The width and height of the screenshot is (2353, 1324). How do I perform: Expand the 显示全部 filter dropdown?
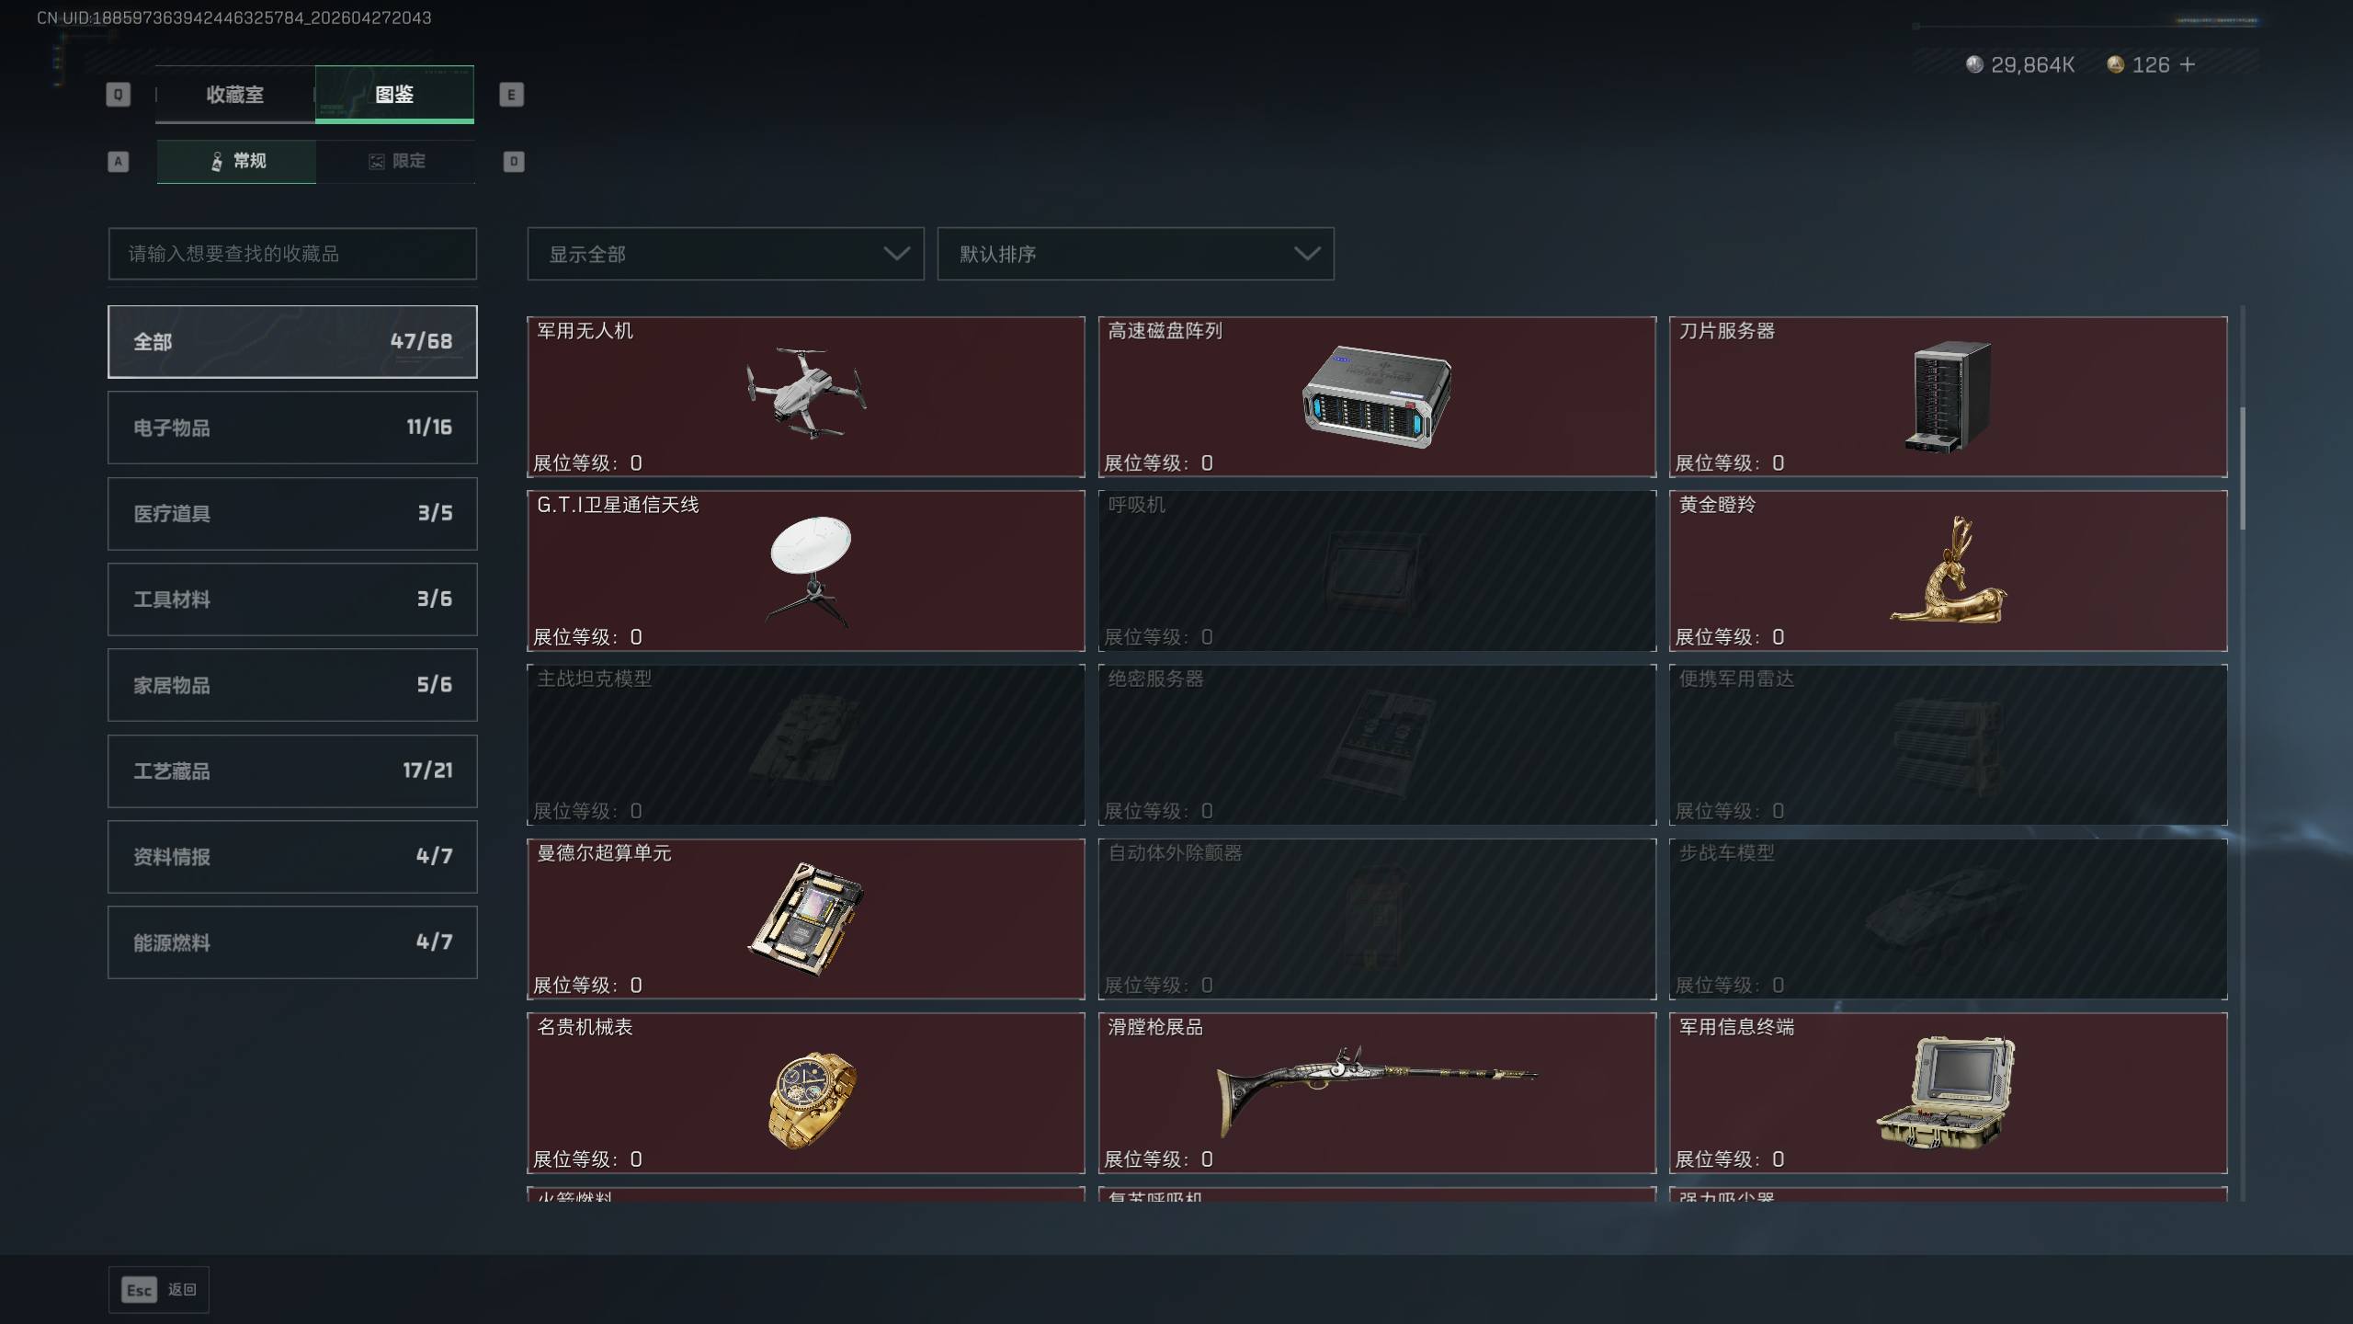(x=725, y=254)
